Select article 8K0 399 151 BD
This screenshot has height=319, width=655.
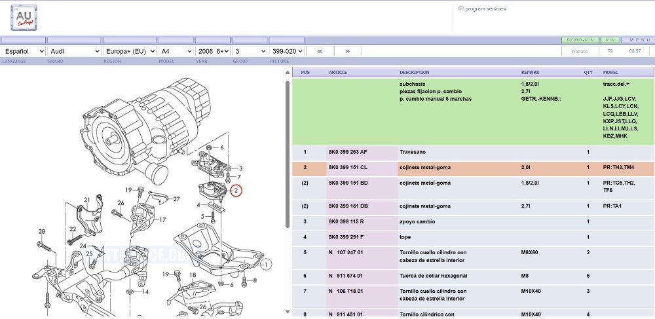coord(348,183)
